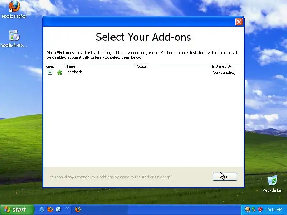Click the green network tray icon
The image size is (287, 215).
tap(254, 210)
